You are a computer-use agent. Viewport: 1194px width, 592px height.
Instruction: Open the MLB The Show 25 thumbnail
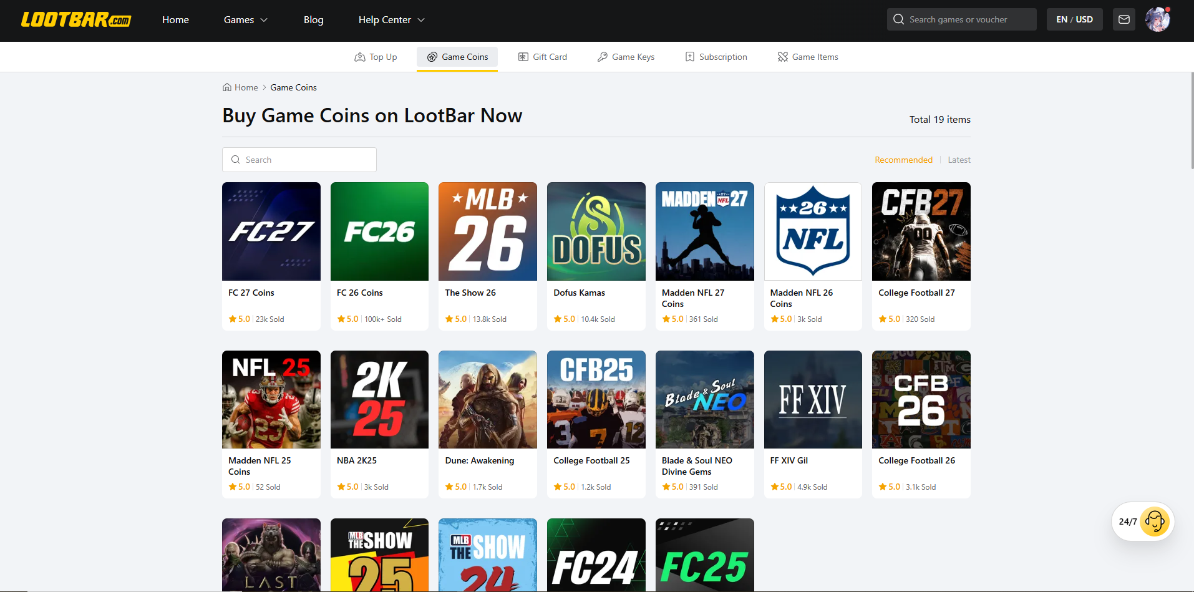[379, 555]
